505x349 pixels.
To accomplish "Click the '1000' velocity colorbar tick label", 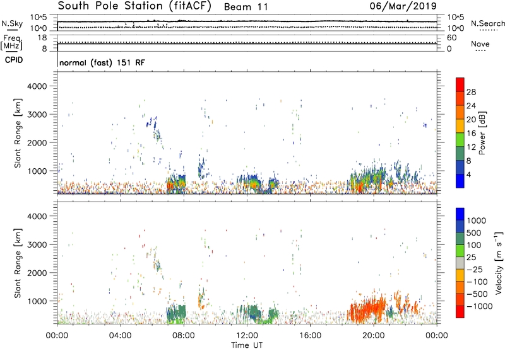I will pyautogui.click(x=477, y=220).
